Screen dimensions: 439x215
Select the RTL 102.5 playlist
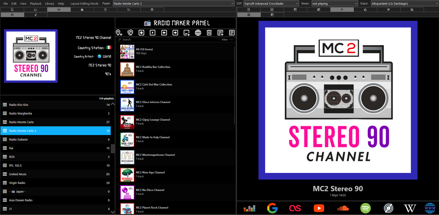click(56, 165)
